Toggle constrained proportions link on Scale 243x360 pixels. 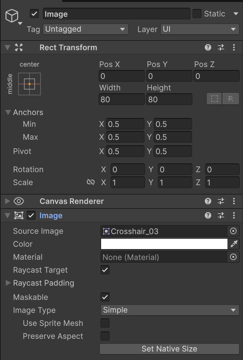coord(91,183)
